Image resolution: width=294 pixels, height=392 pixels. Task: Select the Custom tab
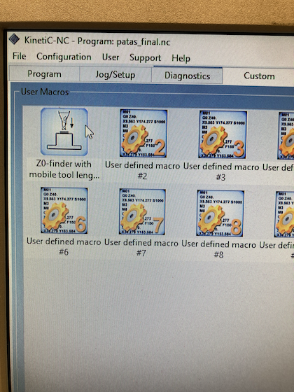pyautogui.click(x=259, y=76)
